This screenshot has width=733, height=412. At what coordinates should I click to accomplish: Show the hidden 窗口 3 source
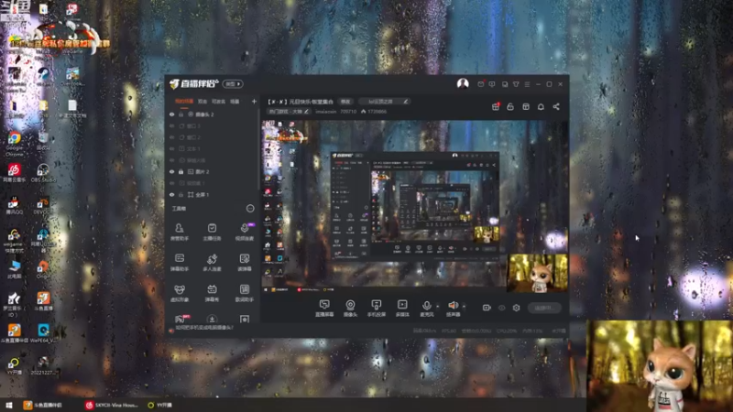171,126
